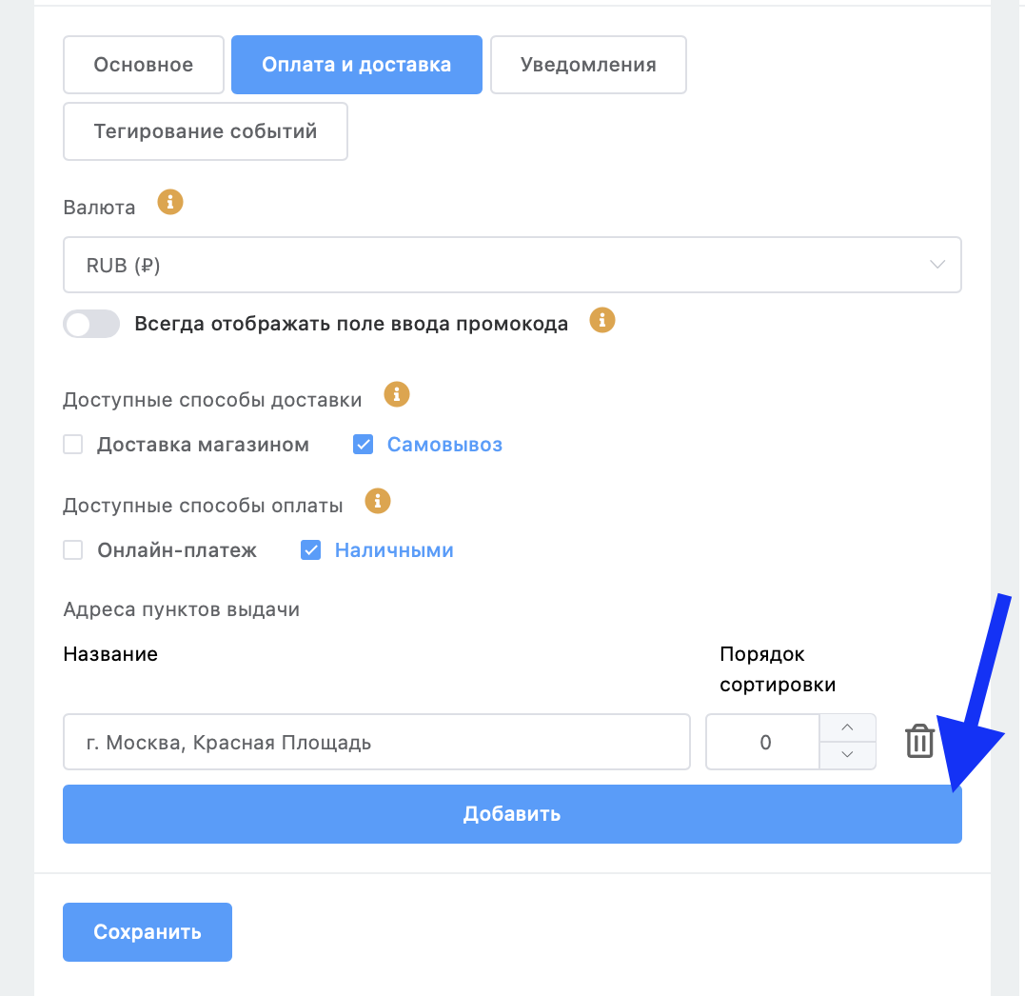Select the Оплата и доставка tab
The height and width of the screenshot is (996, 1025).
click(x=357, y=65)
